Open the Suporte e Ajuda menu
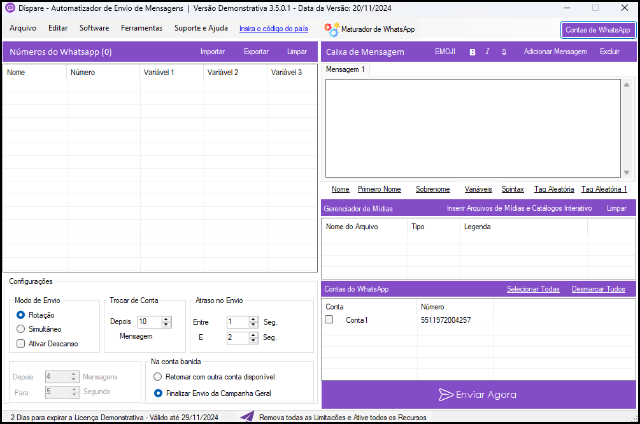Image resolution: width=640 pixels, height=424 pixels. 201,28
